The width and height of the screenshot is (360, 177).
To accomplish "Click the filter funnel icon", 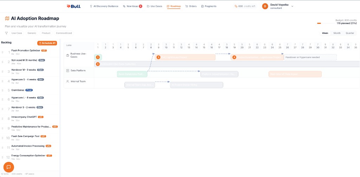I will point(6,33).
